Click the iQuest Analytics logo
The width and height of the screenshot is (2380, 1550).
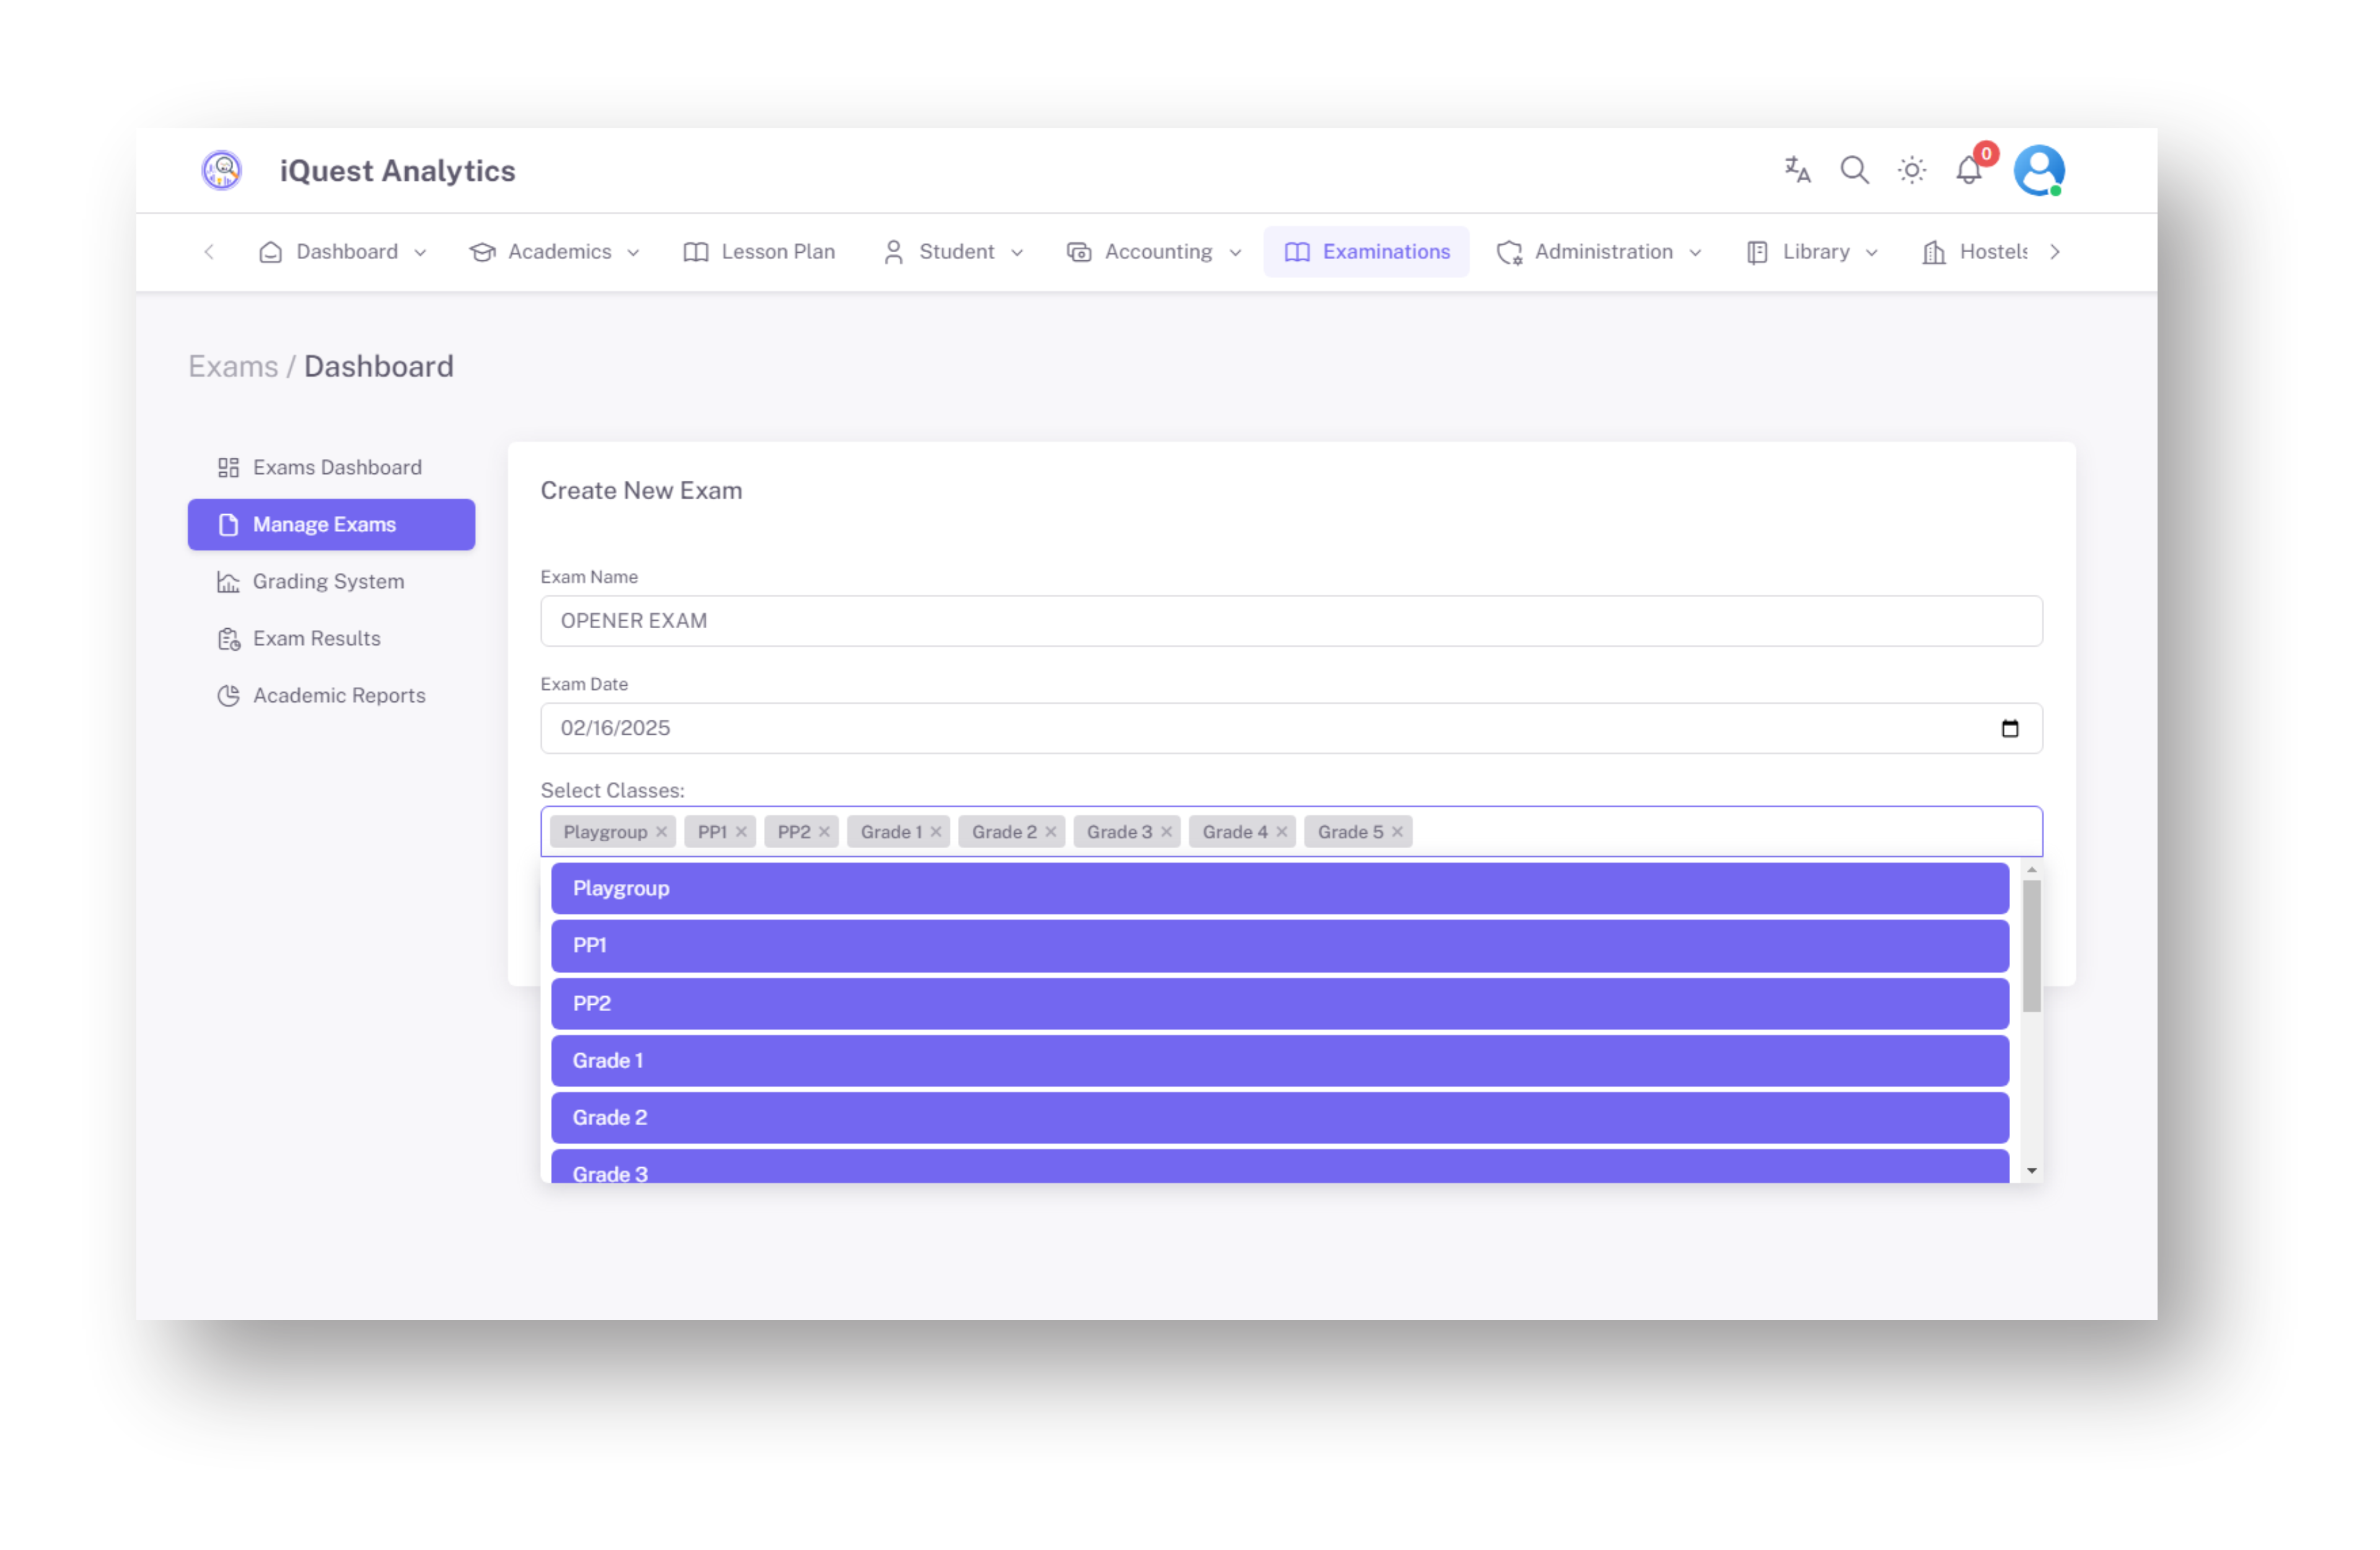[x=221, y=170]
